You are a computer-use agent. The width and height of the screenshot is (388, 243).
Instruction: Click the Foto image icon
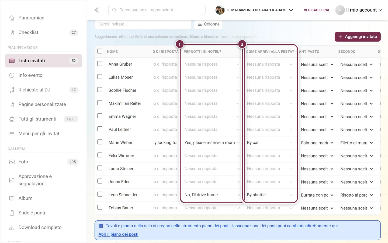click(x=12, y=162)
